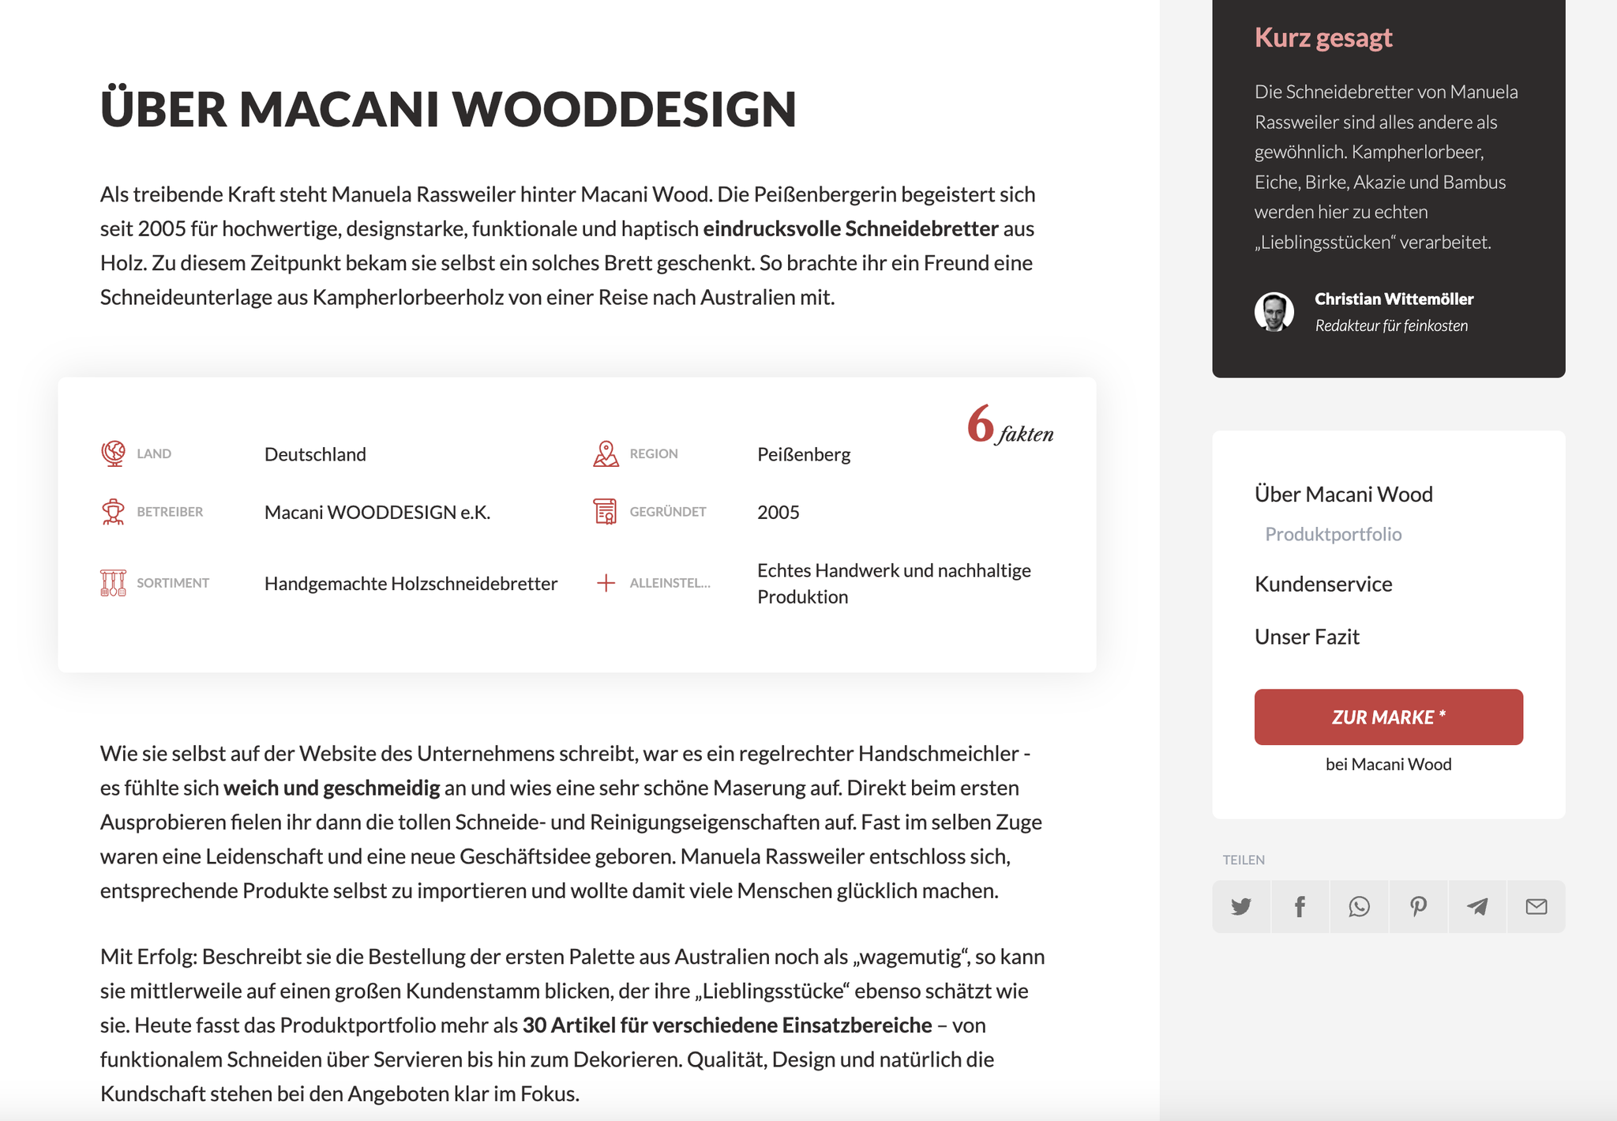This screenshot has height=1121, width=1617.
Task: Share the article on Twitter
Action: [1241, 906]
